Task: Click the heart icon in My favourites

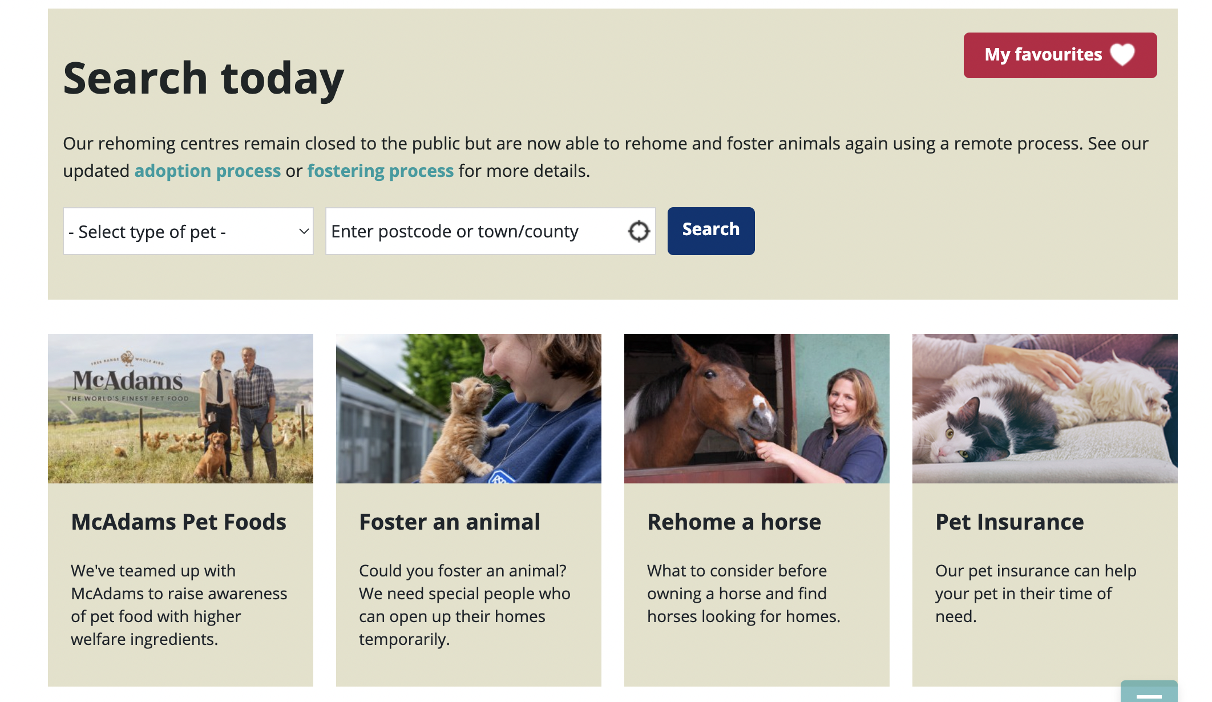Action: click(x=1122, y=55)
